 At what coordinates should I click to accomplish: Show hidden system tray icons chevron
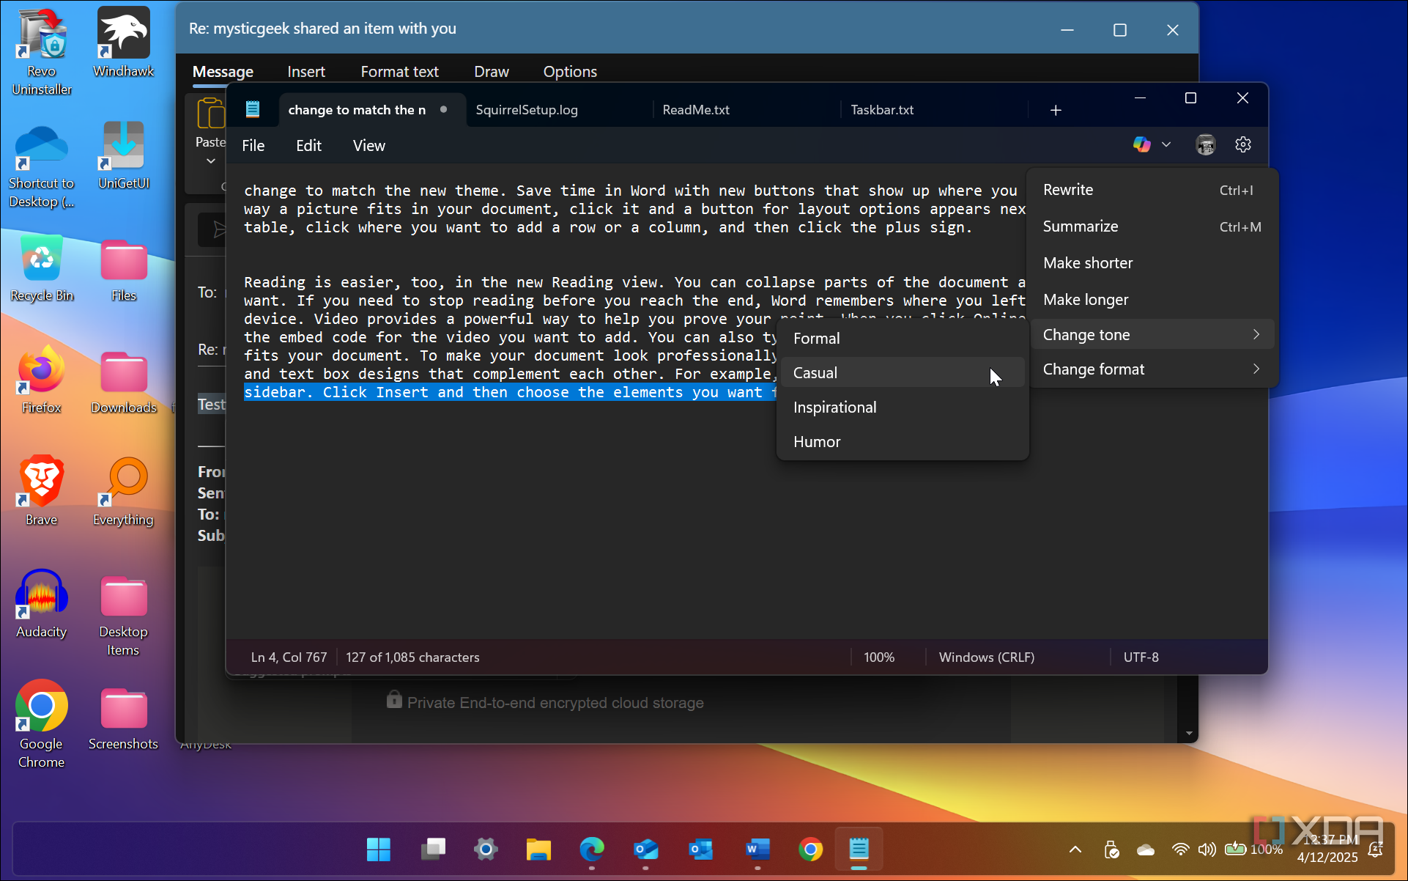tap(1075, 849)
